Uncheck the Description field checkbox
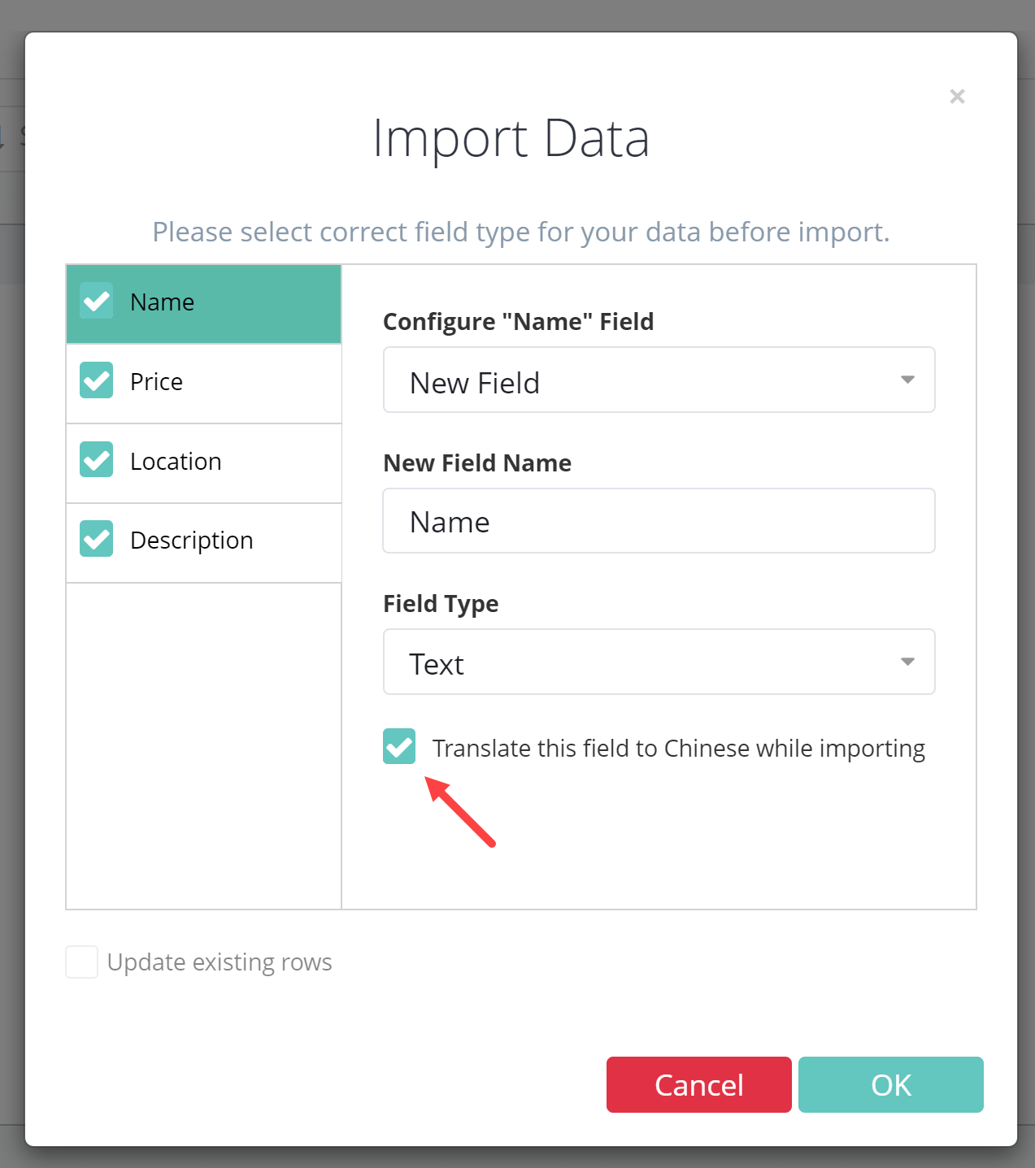This screenshot has height=1168, width=1035. pyautogui.click(x=97, y=539)
